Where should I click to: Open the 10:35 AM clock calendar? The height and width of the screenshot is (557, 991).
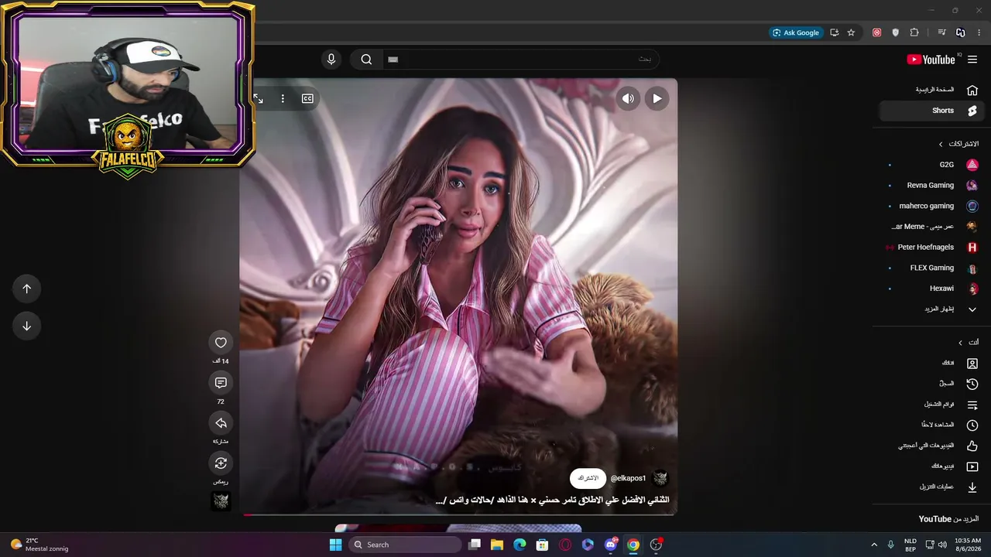pyautogui.click(x=968, y=545)
